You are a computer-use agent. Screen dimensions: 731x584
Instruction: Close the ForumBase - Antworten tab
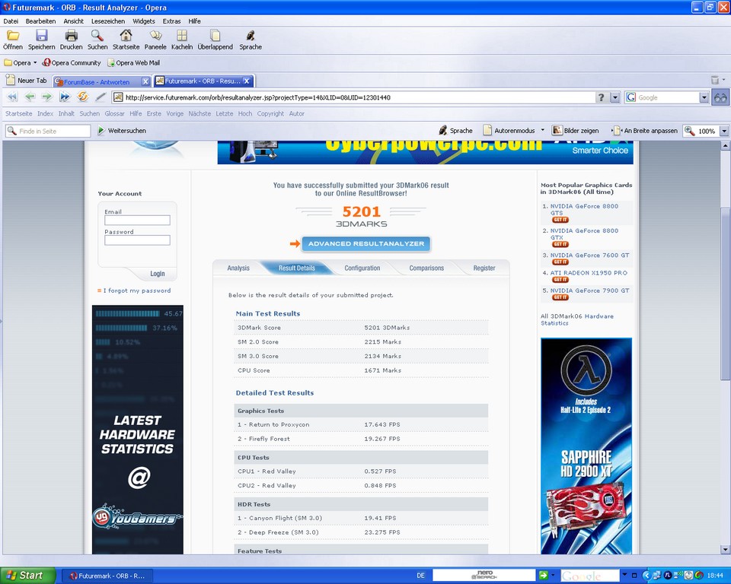click(x=145, y=81)
